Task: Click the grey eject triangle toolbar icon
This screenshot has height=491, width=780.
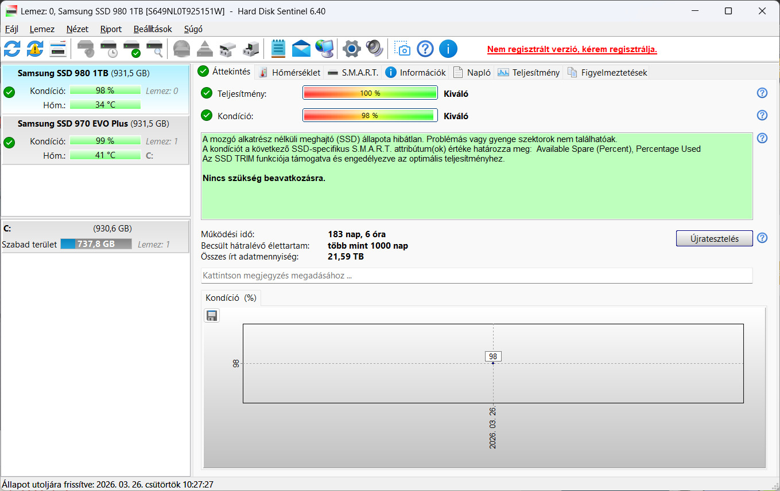Action: [204, 49]
